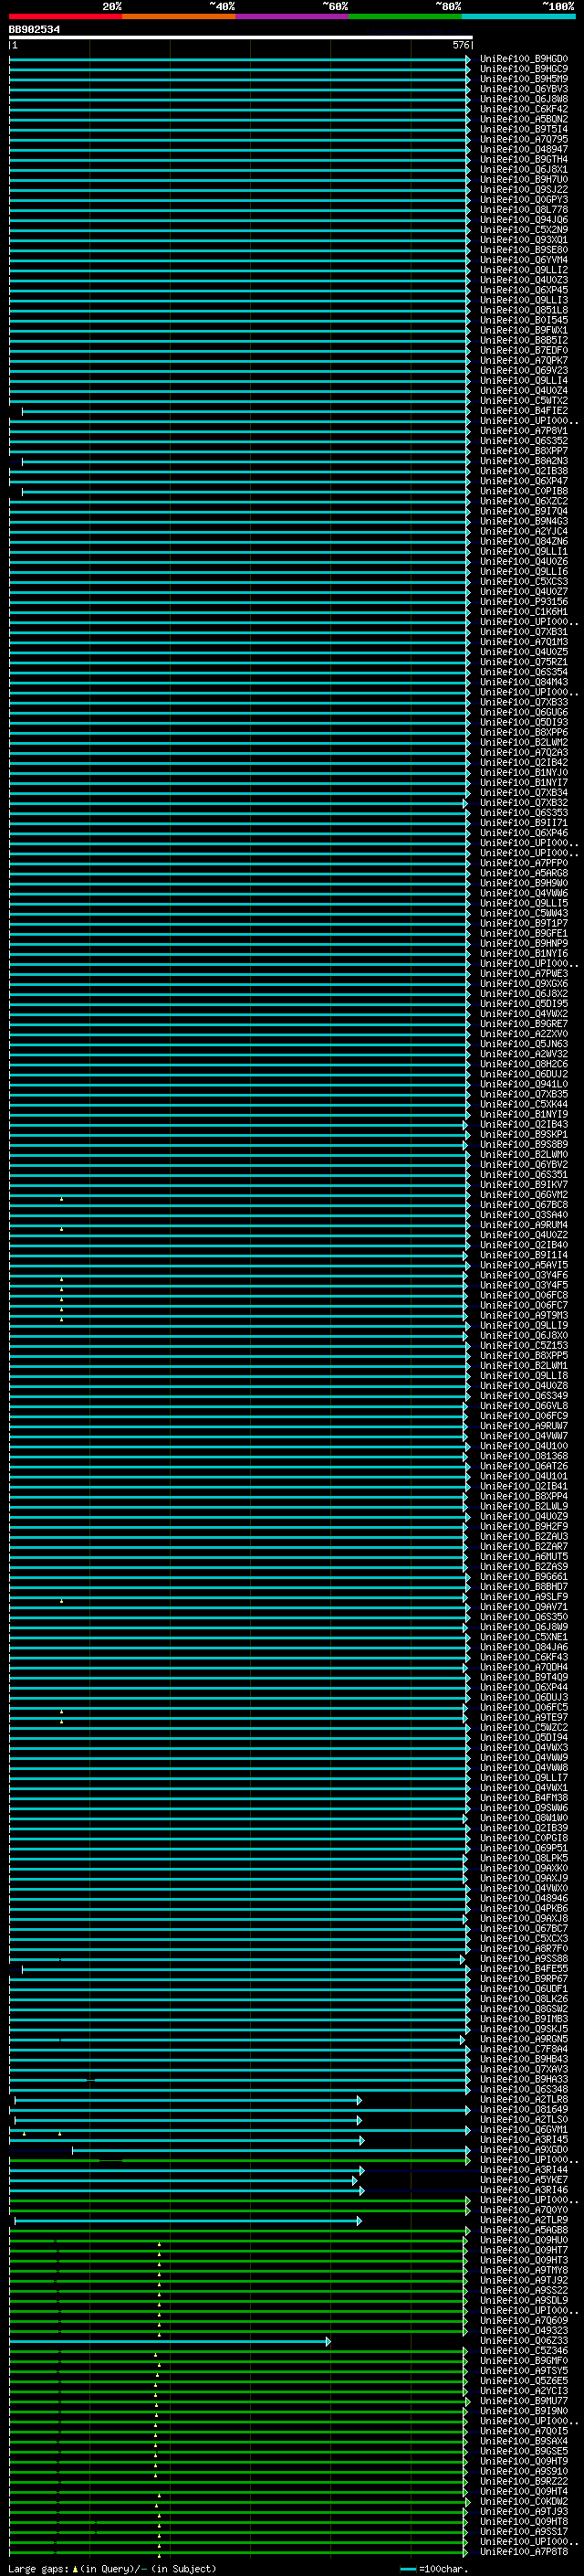Open hit UniRef100_Q7XAV3
The image size is (584, 2576).
tap(524, 2069)
